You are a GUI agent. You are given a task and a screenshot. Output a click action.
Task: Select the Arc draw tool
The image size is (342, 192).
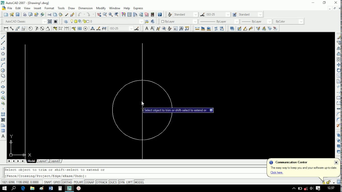3,65
